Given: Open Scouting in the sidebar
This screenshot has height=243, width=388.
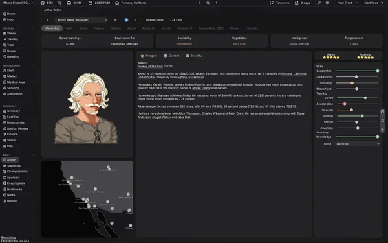Looking at the screenshot, I should (x=11, y=88).
